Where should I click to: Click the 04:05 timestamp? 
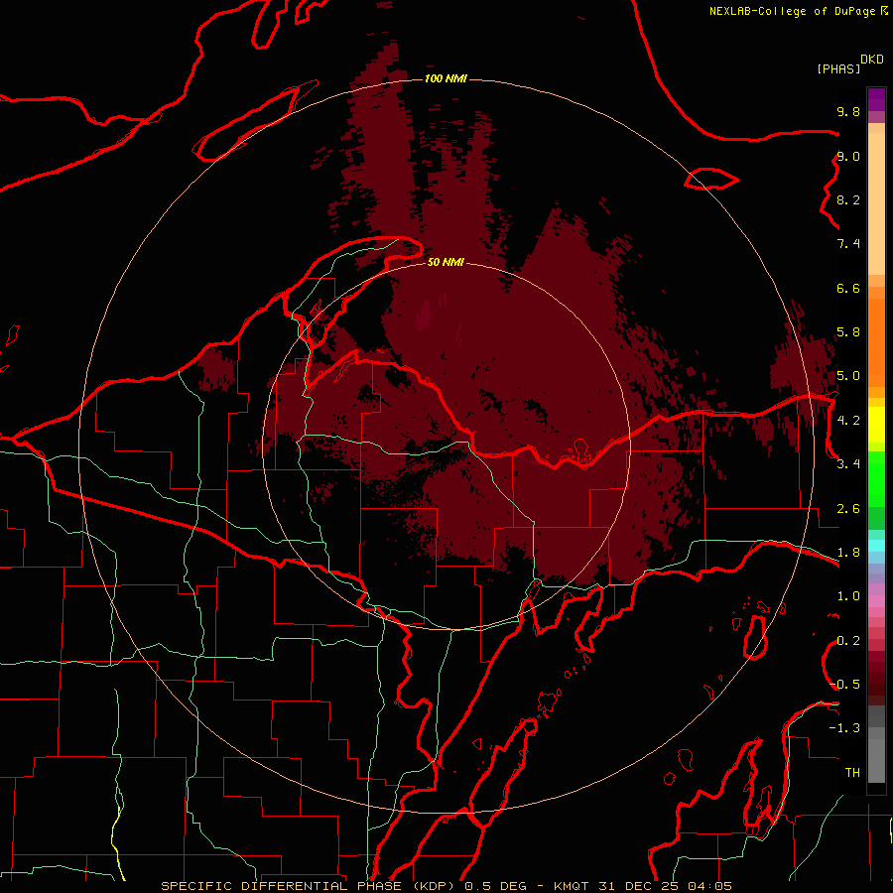click(x=710, y=886)
